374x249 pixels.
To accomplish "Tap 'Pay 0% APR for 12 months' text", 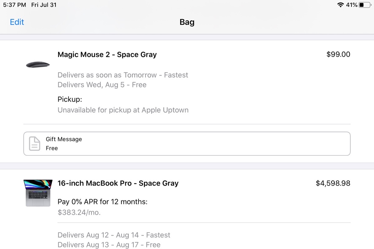I will pyautogui.click(x=102, y=202).
